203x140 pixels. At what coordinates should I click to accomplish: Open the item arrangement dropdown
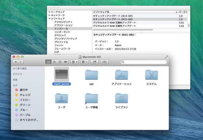click(75, 62)
